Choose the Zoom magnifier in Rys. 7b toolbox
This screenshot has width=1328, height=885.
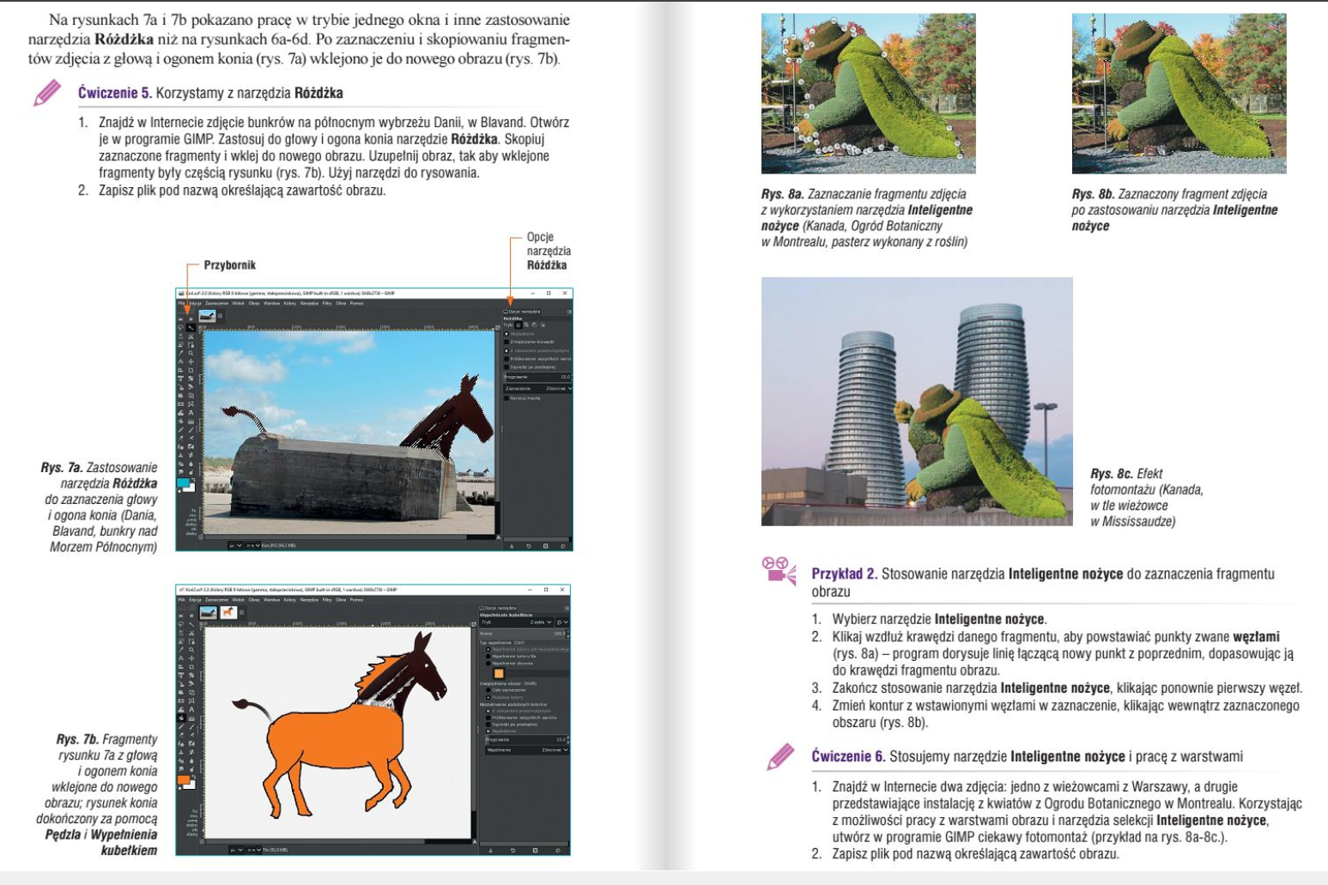point(191,650)
